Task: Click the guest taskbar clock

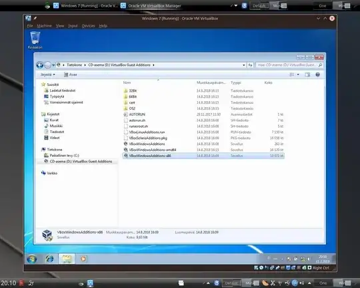Action: coord(323,259)
